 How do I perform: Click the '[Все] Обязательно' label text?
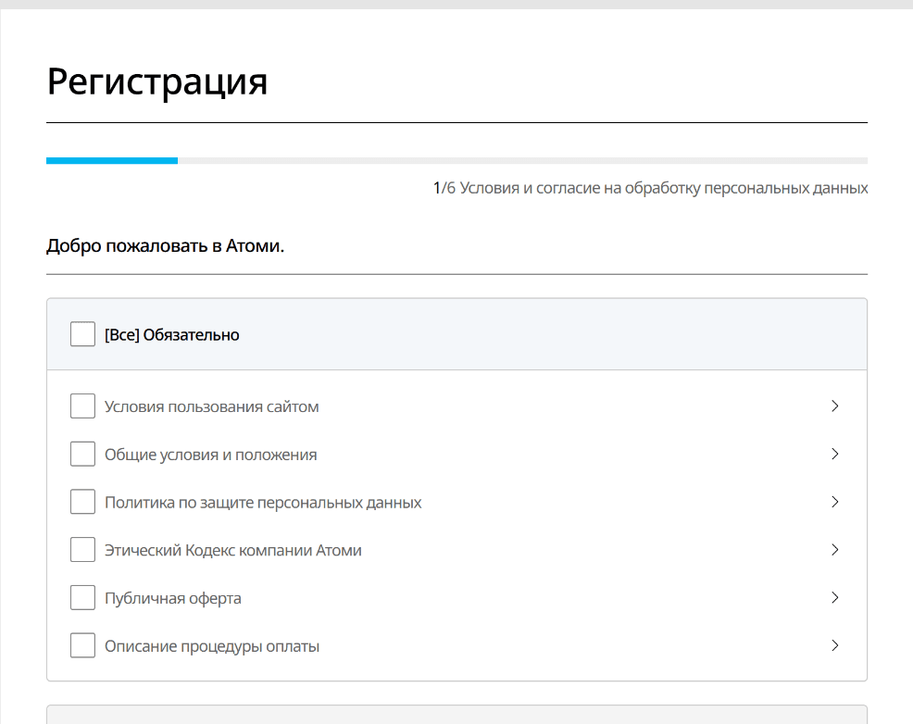(x=172, y=335)
